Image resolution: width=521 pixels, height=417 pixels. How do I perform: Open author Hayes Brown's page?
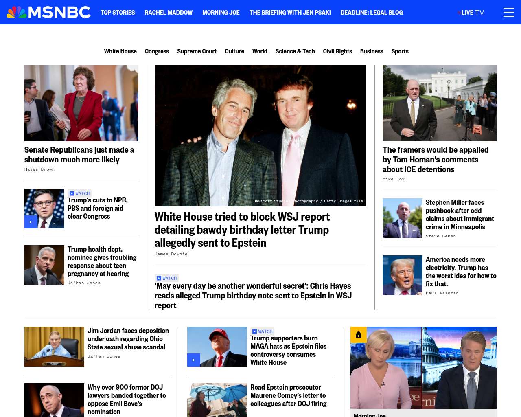coord(39,169)
